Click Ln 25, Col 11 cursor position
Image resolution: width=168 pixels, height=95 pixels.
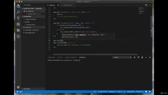(103, 92)
